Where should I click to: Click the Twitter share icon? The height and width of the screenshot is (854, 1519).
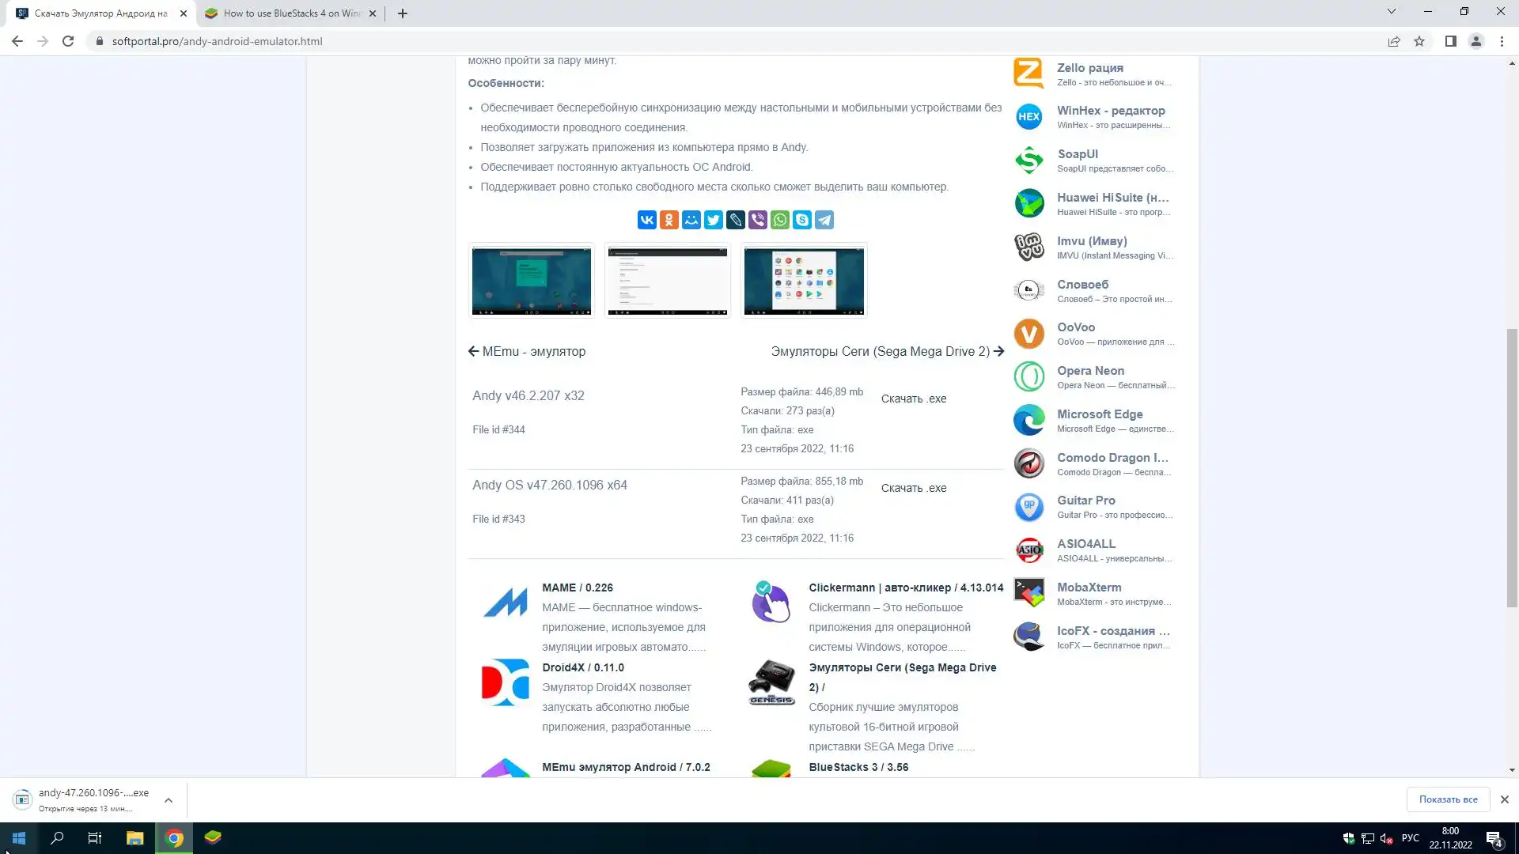pyautogui.click(x=714, y=220)
